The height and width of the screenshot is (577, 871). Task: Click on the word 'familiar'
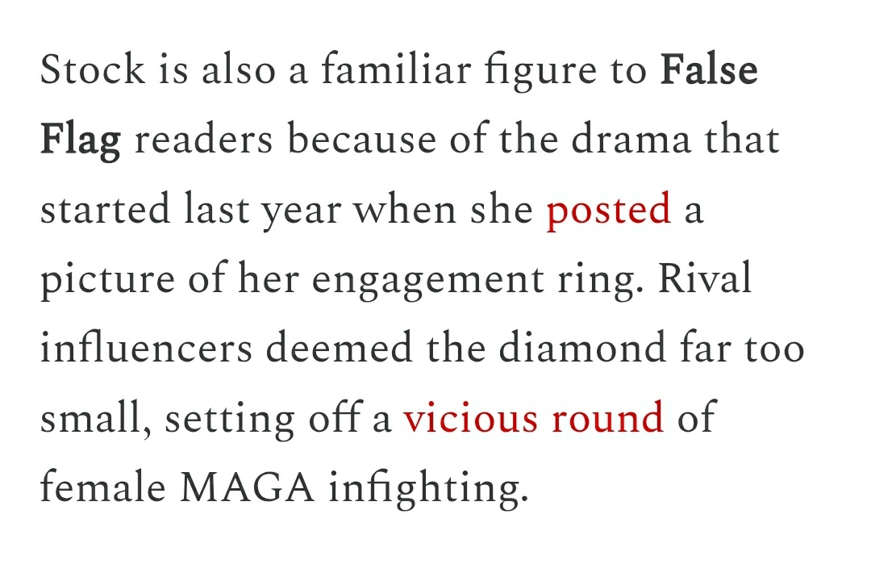pyautogui.click(x=400, y=72)
